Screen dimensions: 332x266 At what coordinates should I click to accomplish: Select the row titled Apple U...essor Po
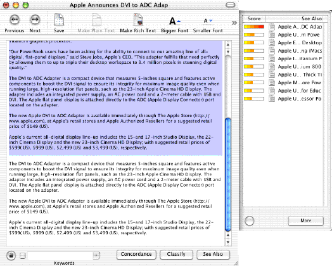coord(283,99)
